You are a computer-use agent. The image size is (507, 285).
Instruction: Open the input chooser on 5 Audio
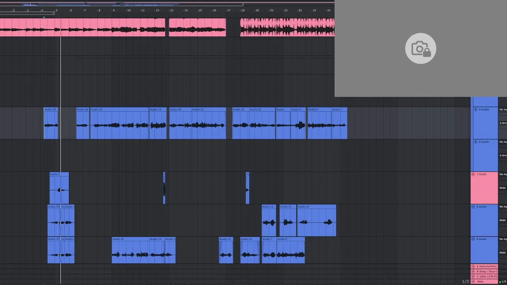coord(503,109)
